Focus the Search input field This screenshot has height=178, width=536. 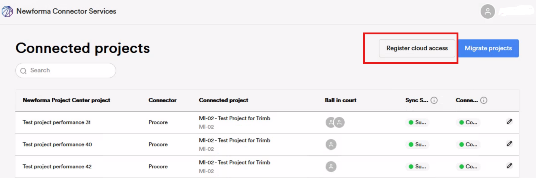(69, 71)
